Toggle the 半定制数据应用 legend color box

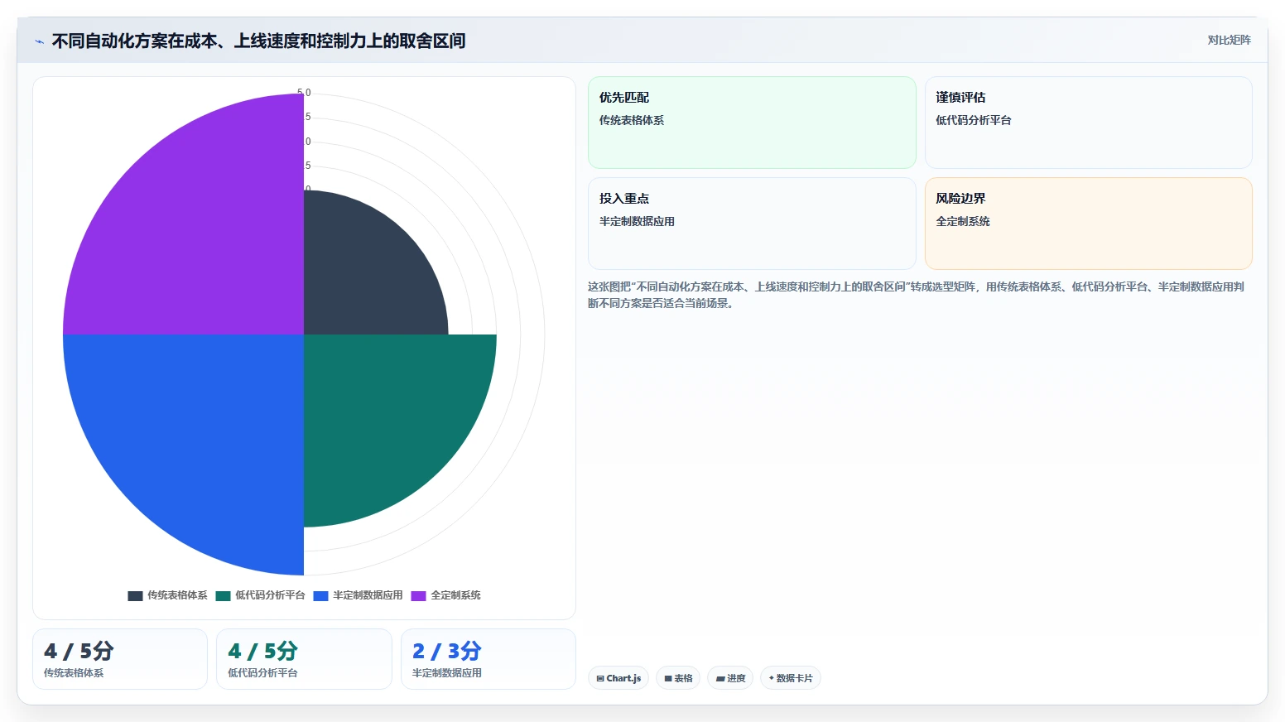tap(320, 595)
